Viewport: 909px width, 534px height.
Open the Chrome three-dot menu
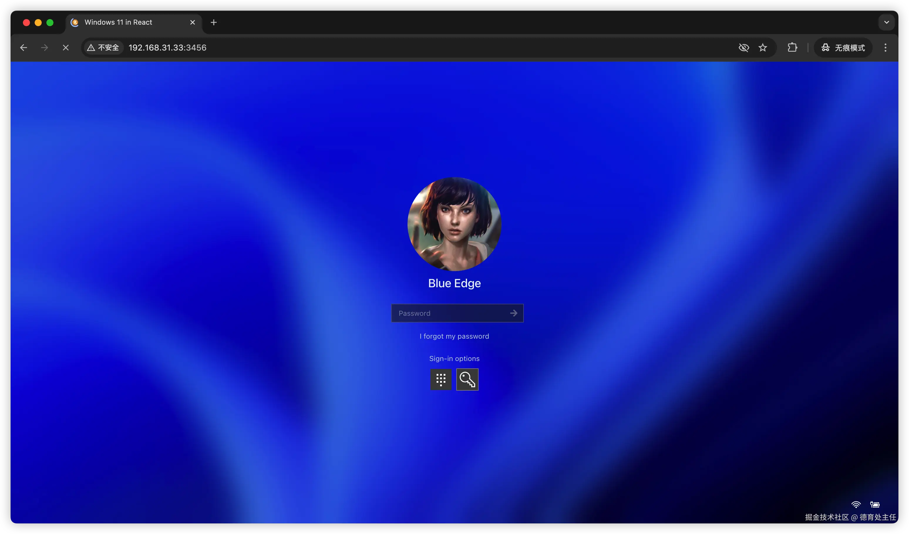[x=885, y=48]
